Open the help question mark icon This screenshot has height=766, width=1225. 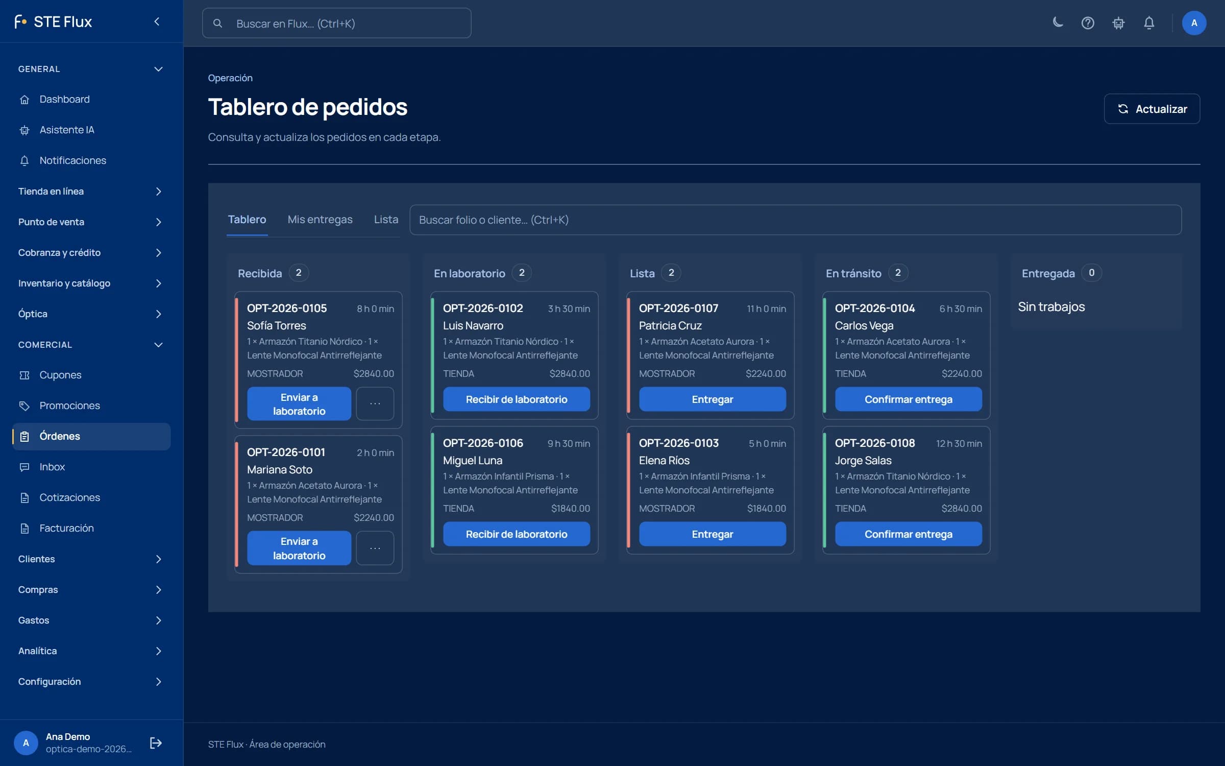pos(1088,22)
